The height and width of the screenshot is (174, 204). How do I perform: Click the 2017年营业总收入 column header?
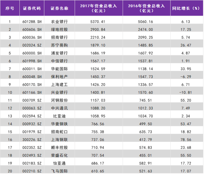(99, 8)
